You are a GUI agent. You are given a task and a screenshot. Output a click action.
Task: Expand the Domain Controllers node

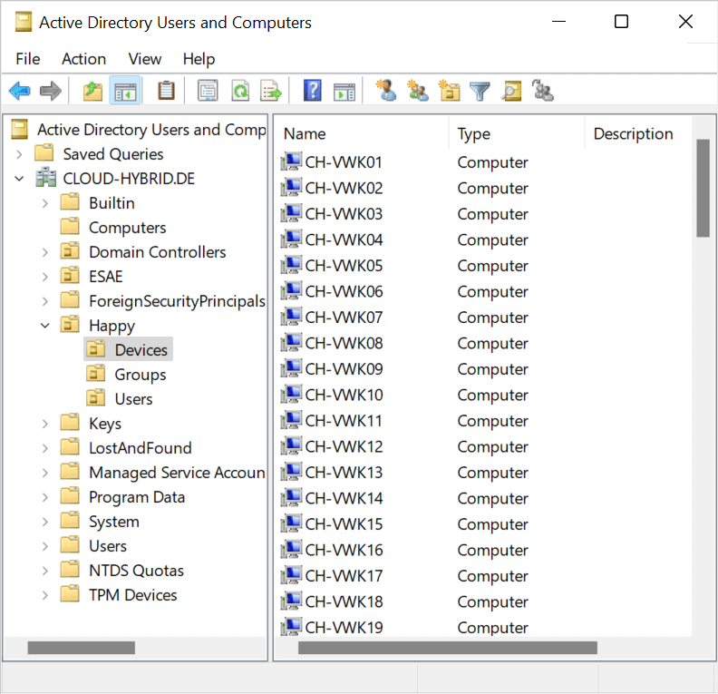tap(45, 252)
